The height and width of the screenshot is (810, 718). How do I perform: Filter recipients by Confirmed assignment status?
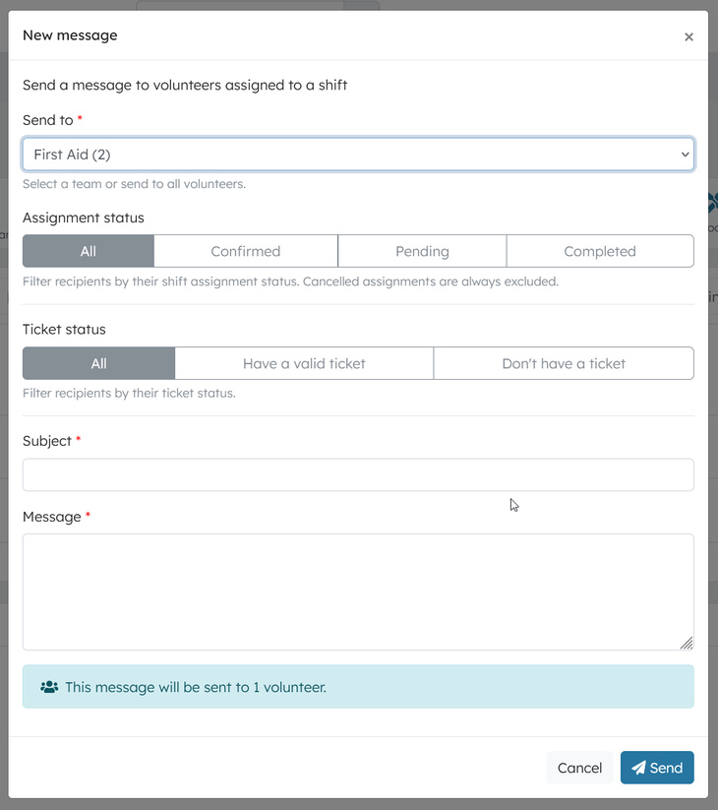(x=246, y=251)
